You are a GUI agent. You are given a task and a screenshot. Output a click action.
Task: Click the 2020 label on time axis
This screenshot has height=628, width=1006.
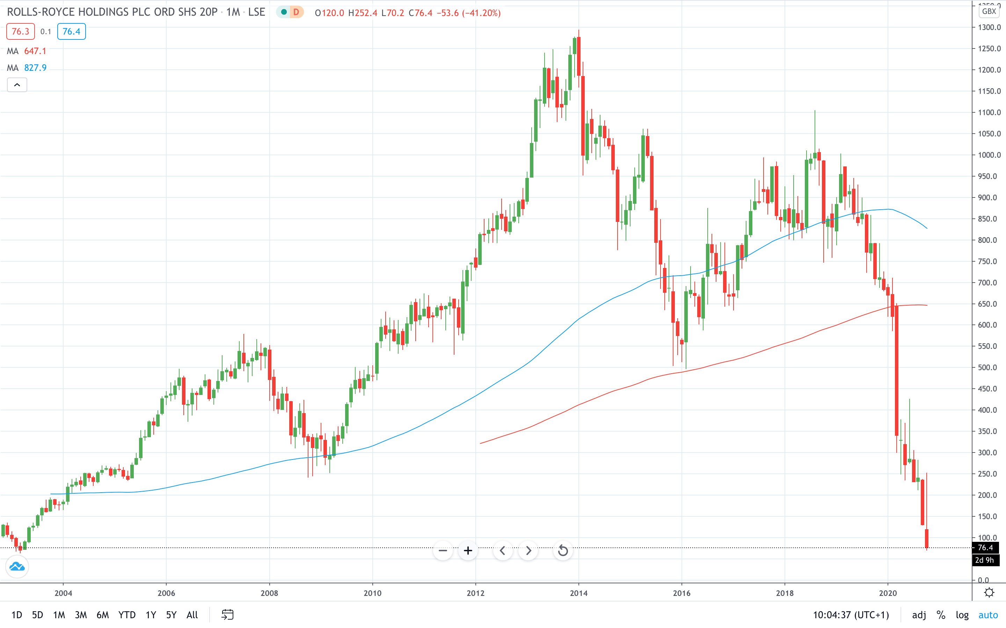click(888, 593)
